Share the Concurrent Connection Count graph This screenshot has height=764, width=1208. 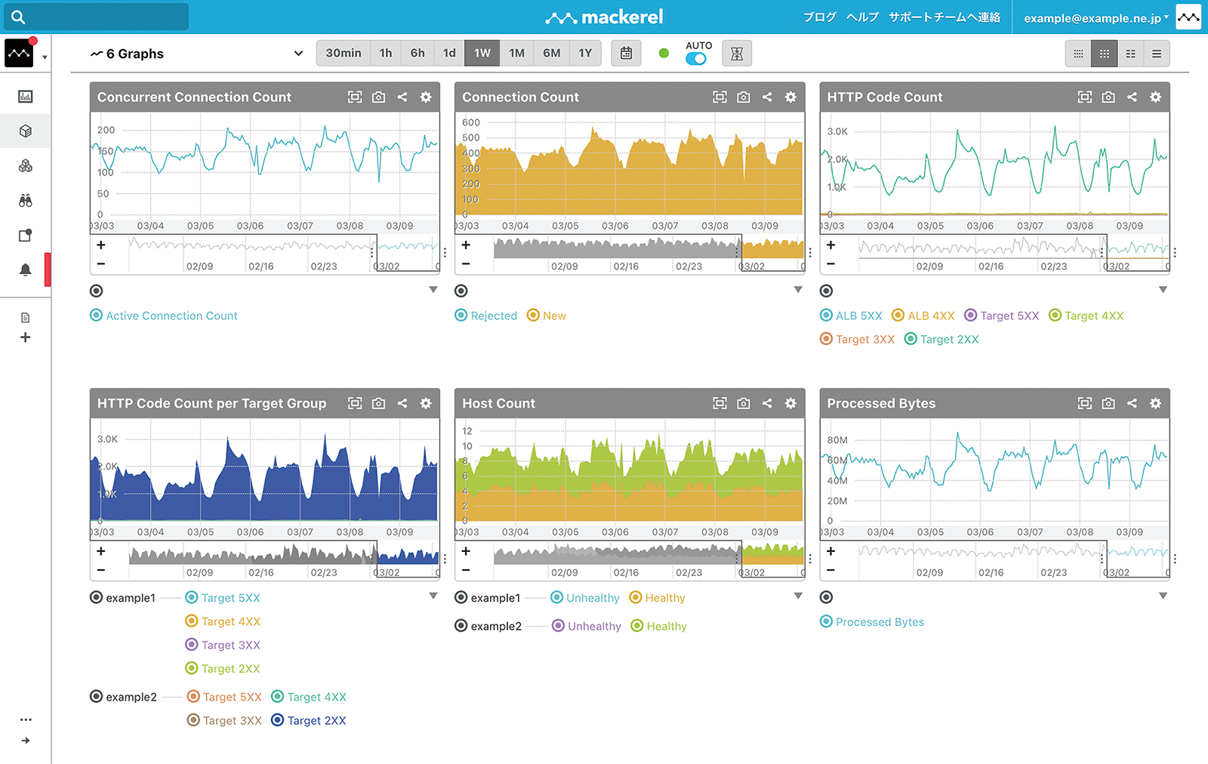point(402,97)
